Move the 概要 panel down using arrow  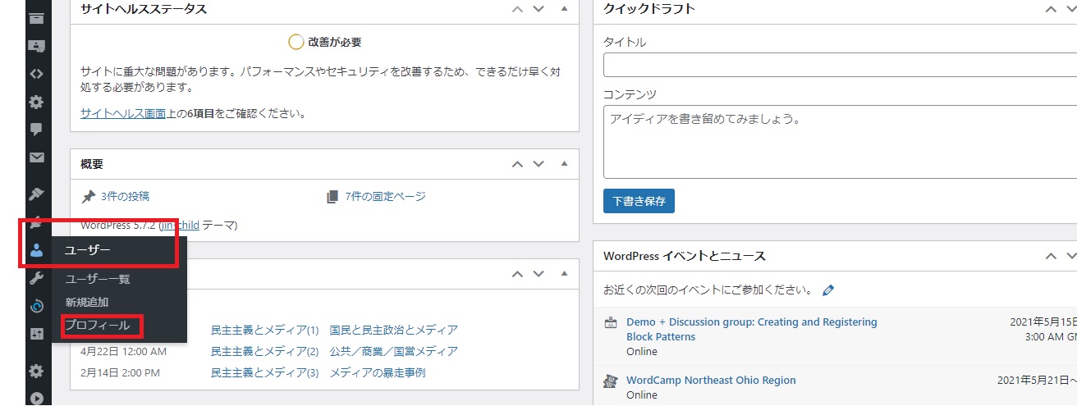[538, 164]
